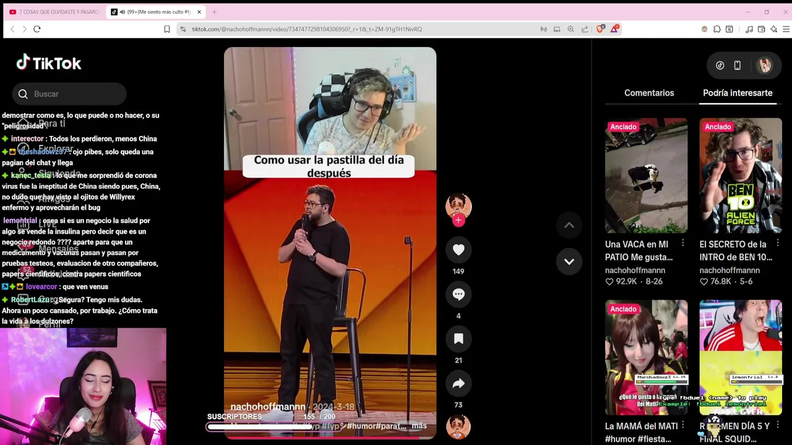Image resolution: width=792 pixels, height=445 pixels.
Task: Follow creator with red plus badge
Action: tap(458, 221)
